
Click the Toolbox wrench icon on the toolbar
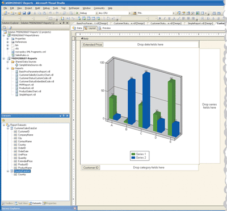(x=193, y=13)
